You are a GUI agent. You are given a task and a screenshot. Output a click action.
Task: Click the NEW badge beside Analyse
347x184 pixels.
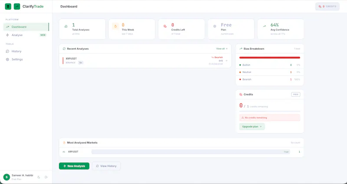(x=43, y=35)
